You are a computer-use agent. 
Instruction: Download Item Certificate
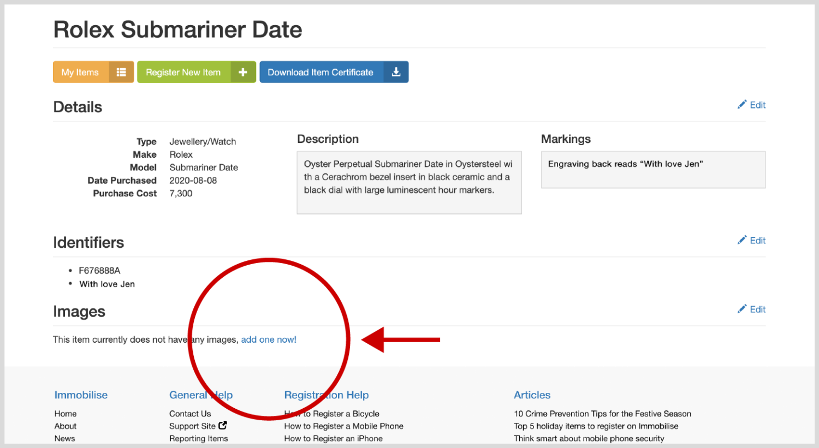coord(321,72)
